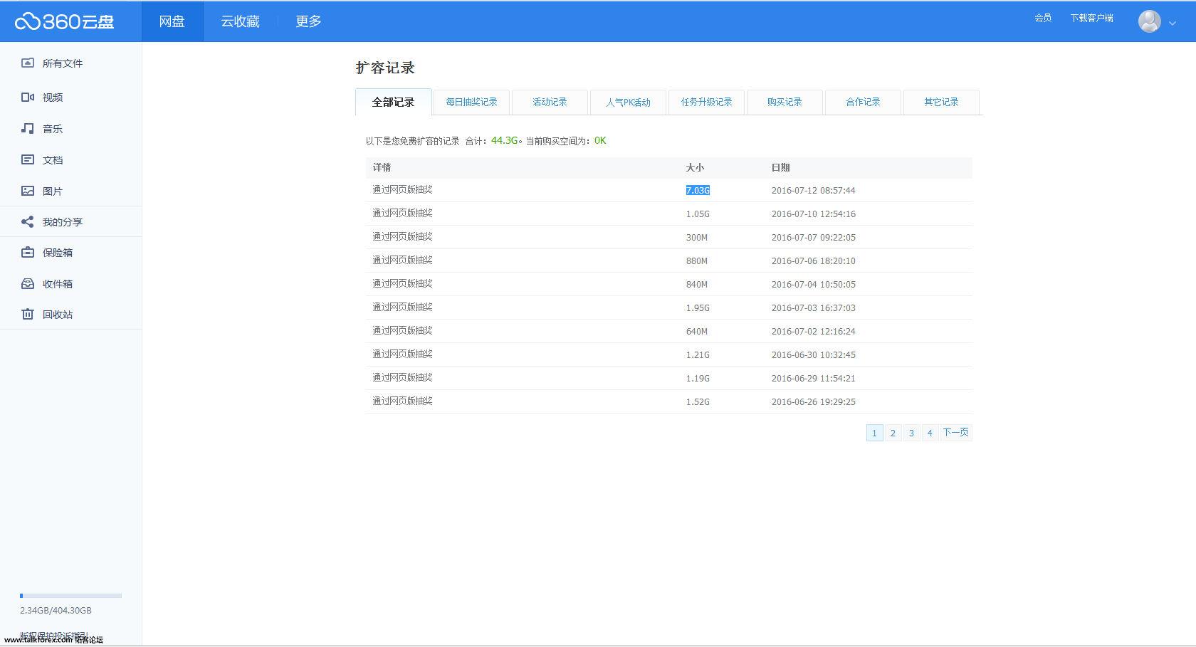Image resolution: width=1196 pixels, height=647 pixels.
Task: Click the 日期 column header
Action: pyautogui.click(x=780, y=167)
